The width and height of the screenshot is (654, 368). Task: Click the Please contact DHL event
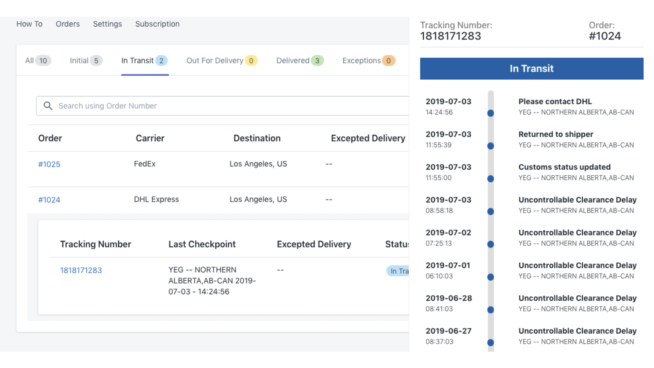[x=555, y=101]
